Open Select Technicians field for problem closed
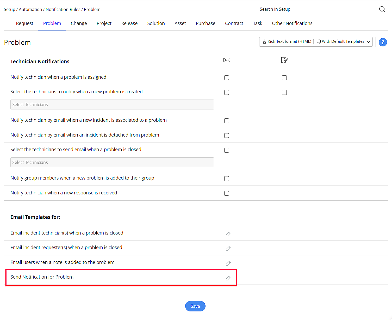Viewport: 392px width, 320px height. point(112,162)
